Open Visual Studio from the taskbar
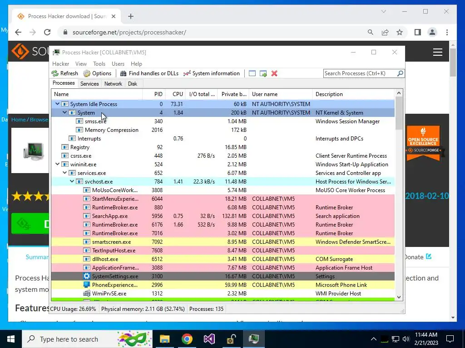 pyautogui.click(x=209, y=339)
